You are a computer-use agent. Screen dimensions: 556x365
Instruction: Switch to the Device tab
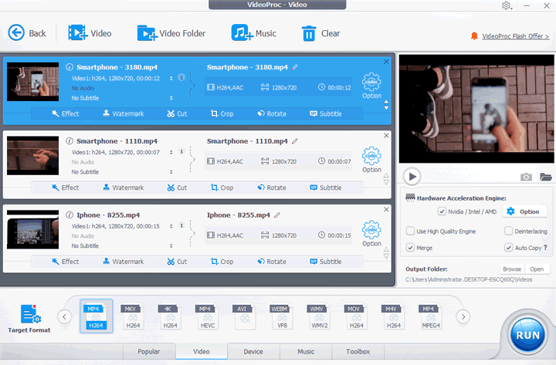click(253, 352)
